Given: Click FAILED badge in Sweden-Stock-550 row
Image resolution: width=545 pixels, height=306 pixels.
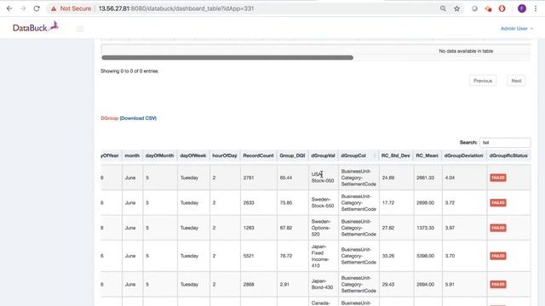Looking at the screenshot, I should 498,202.
